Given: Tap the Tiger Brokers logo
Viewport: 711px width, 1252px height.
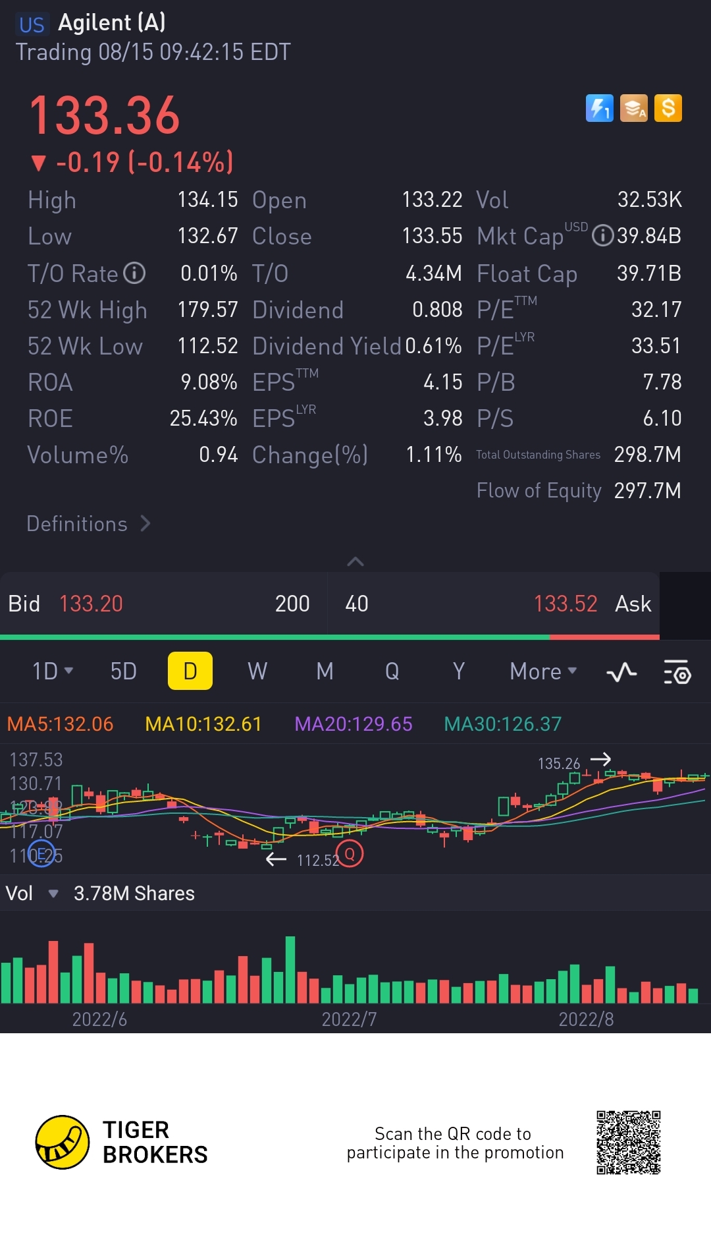Looking at the screenshot, I should (x=122, y=1142).
